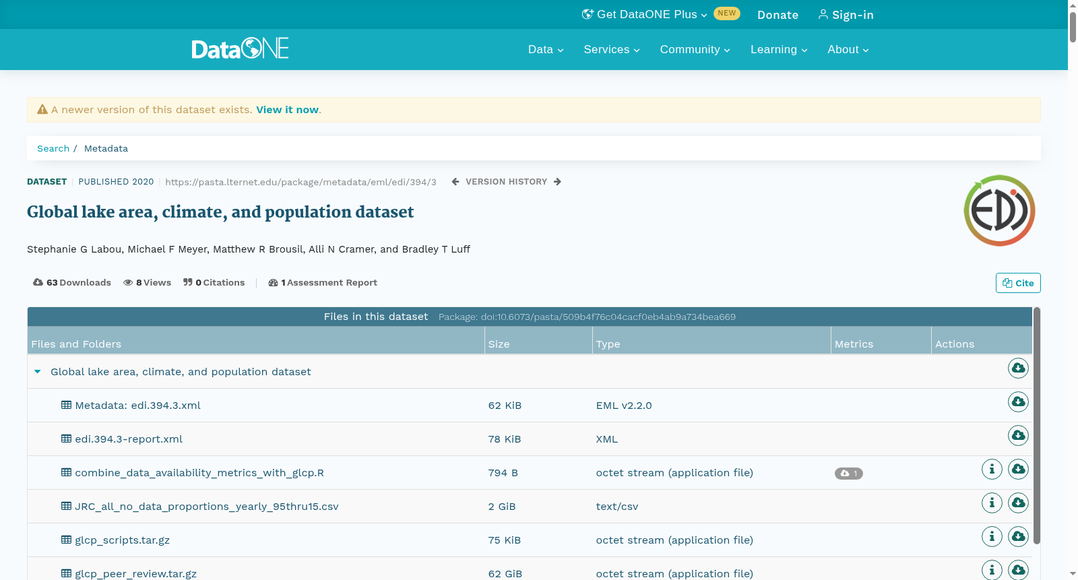1078x580 pixels.
Task: Click the EDI repository logo
Action: click(x=999, y=211)
